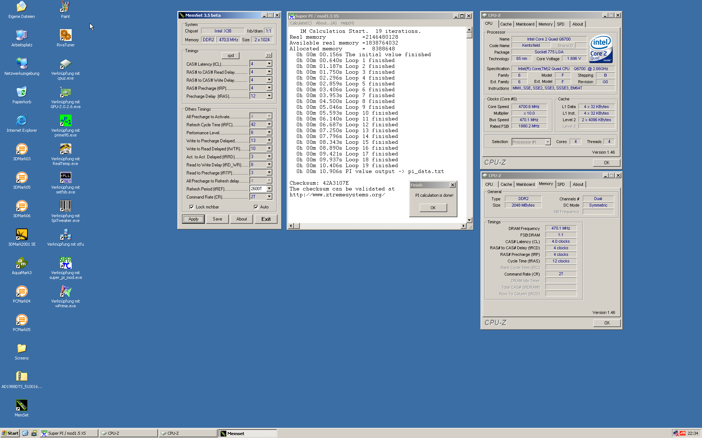702x438 pixels.
Task: Switch to Mainboard tab in top CPU-Z
Action: [525, 24]
